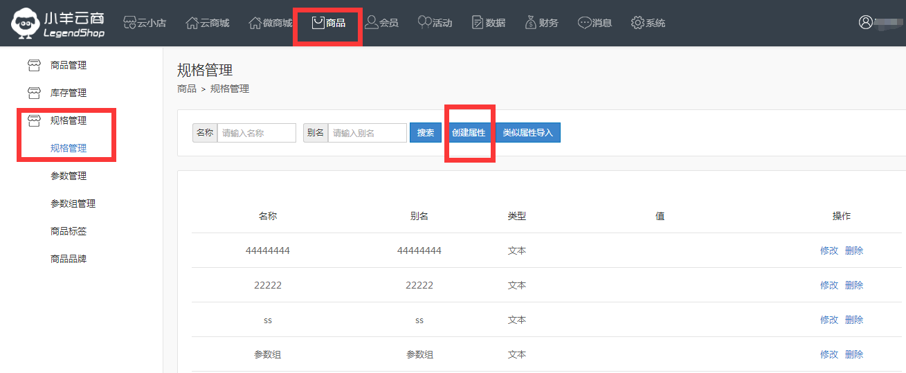Open 参数管理 in the sidebar
This screenshot has height=373, width=906.
(68, 176)
